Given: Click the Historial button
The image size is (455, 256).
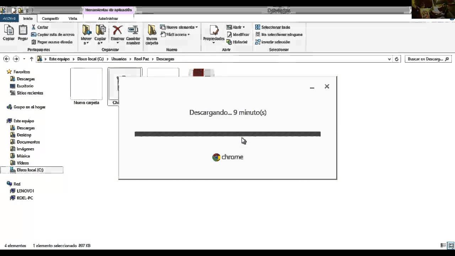Looking at the screenshot, I should (x=237, y=42).
